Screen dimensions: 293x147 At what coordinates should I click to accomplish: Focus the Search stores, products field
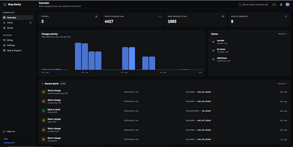[x=257, y=4]
